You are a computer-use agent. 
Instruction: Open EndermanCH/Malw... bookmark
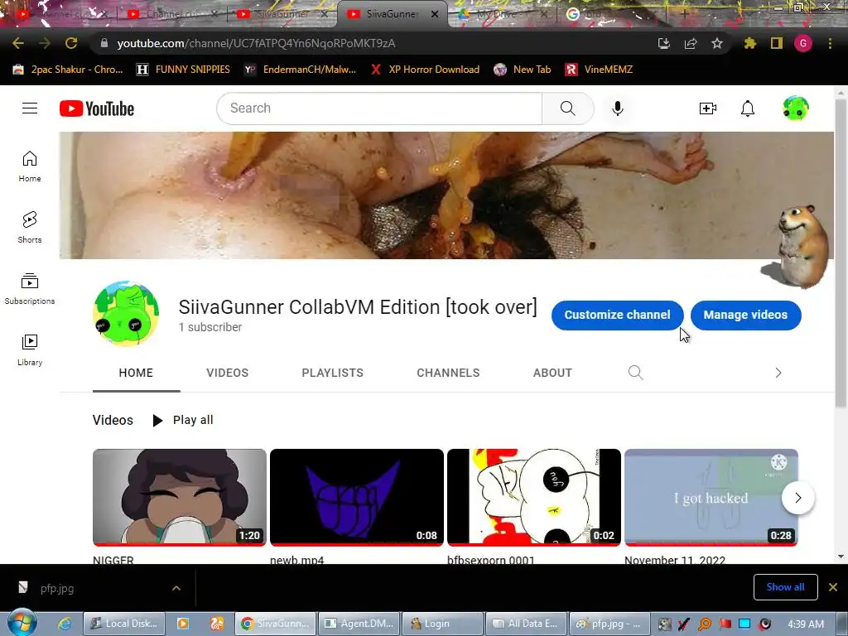pyautogui.click(x=300, y=70)
